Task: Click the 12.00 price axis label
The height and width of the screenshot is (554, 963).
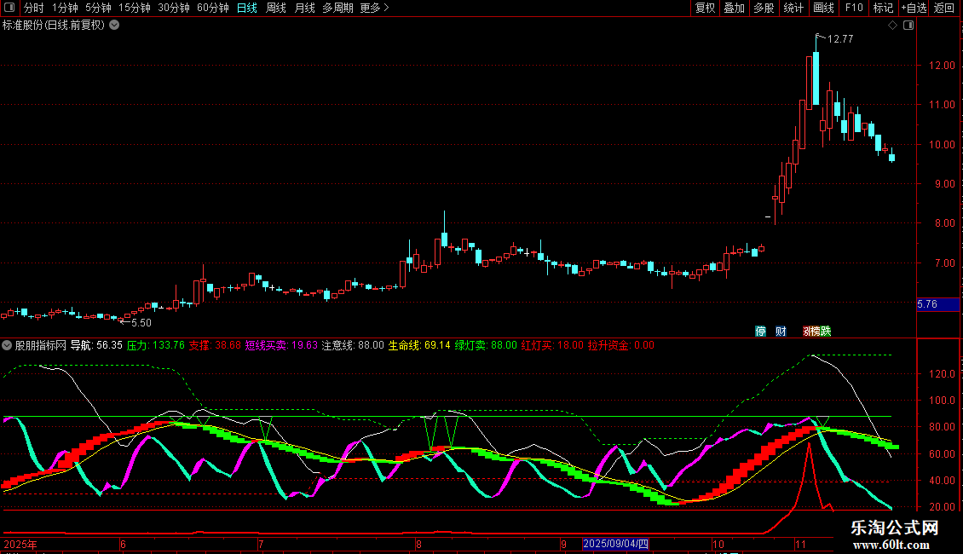Action: (x=943, y=65)
